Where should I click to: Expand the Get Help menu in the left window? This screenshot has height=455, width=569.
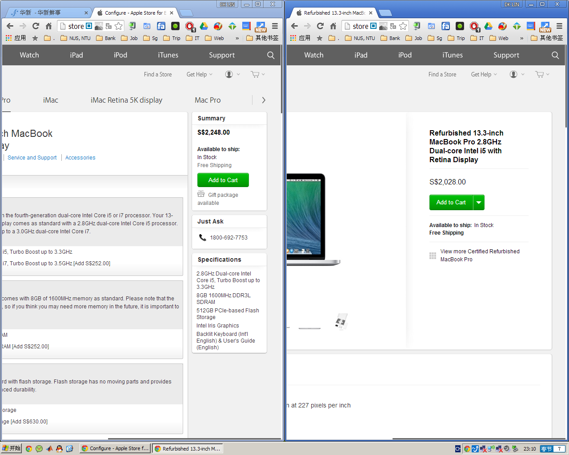click(x=199, y=74)
